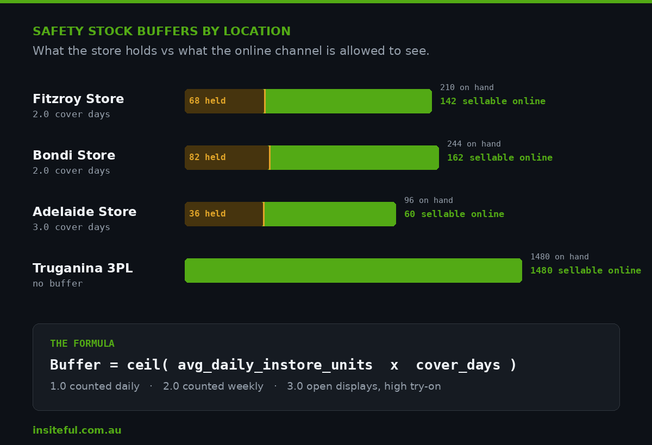Click the green sellable bar for Adelaide Store
Screen dimensions: 652x445
[330, 214]
